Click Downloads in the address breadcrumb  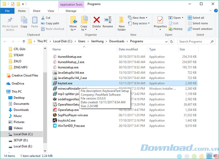[x=117, y=41]
